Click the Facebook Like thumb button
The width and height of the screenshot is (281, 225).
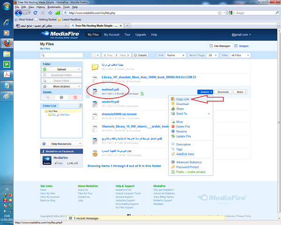[x=59, y=163]
